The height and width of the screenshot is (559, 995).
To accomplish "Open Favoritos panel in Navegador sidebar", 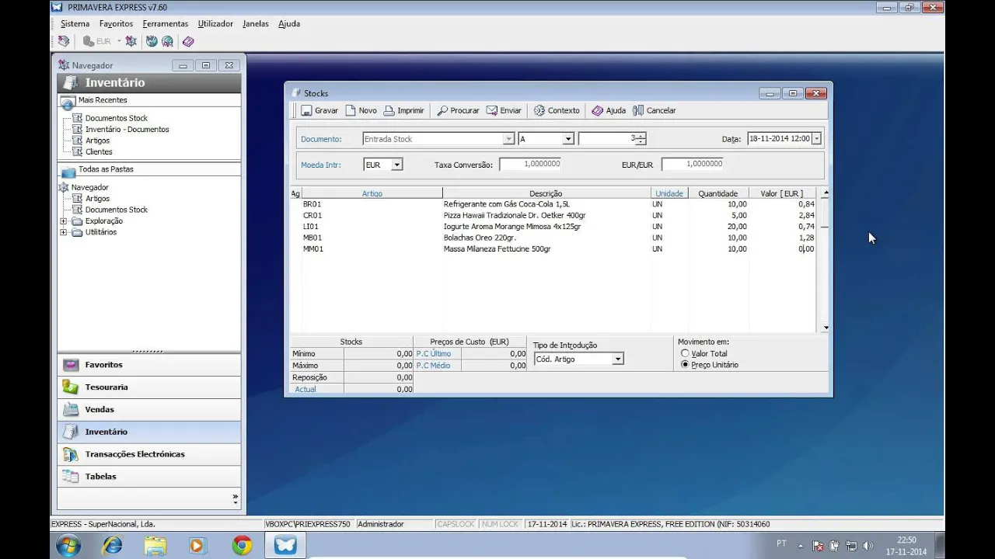I will 149,365.
